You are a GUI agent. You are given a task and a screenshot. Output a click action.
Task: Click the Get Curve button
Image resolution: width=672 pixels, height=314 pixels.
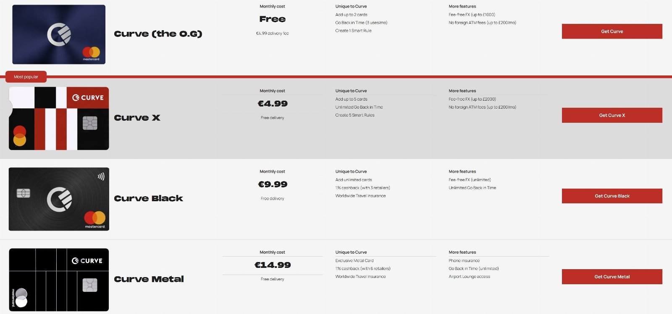[612, 31]
